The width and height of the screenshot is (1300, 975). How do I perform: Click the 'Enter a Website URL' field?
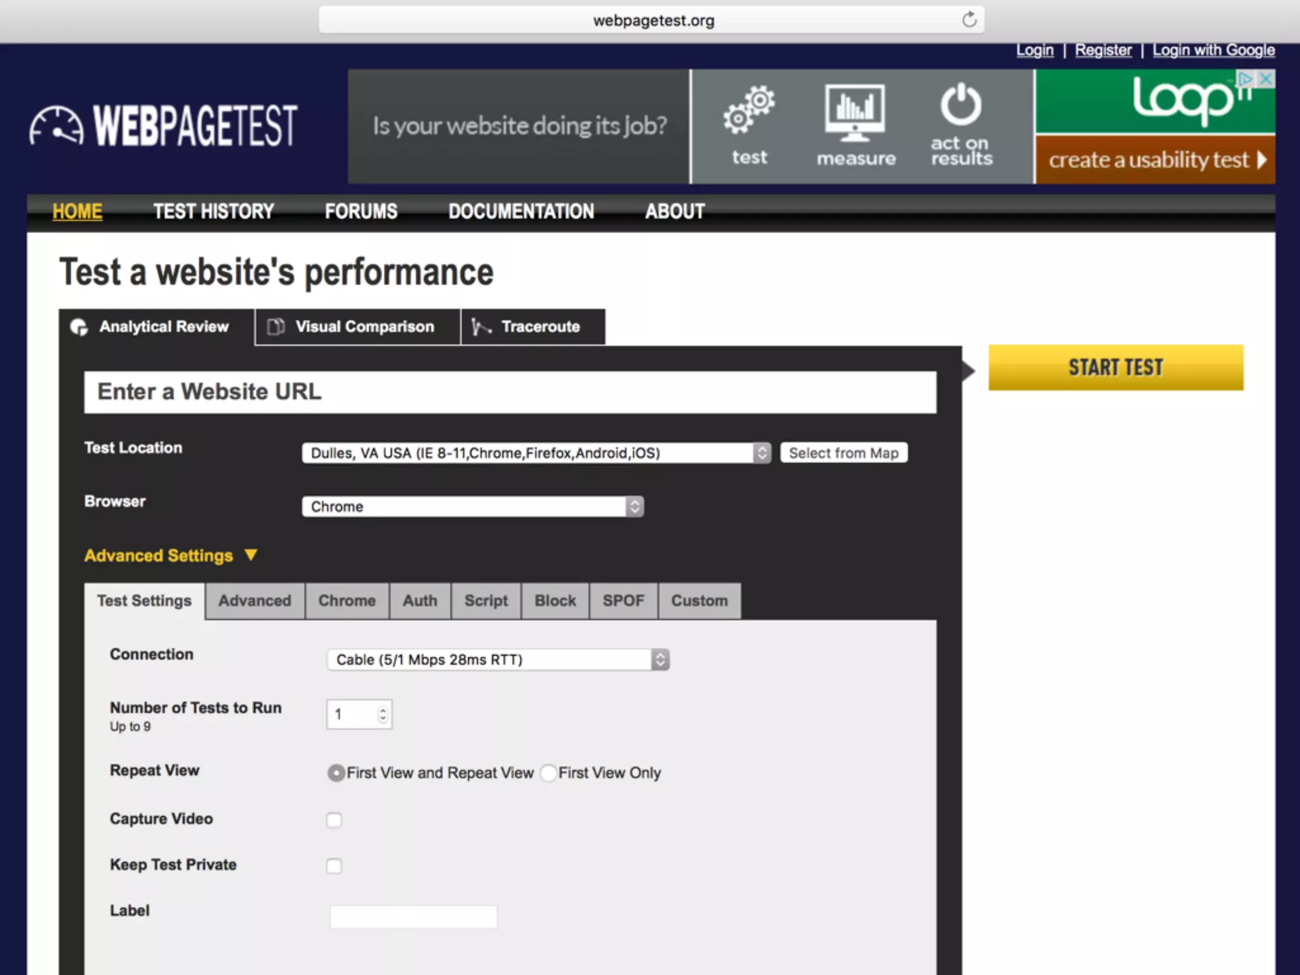coord(510,392)
